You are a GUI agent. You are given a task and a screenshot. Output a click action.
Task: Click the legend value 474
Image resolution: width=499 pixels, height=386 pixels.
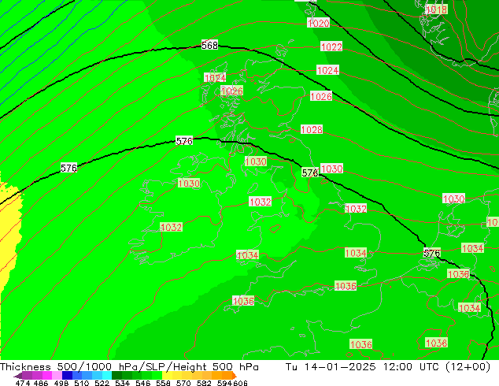click(x=23, y=383)
